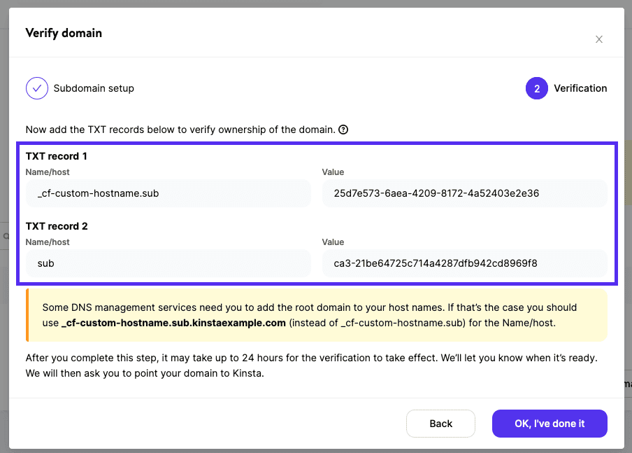
Task: Click the Verification step label
Action: pyautogui.click(x=580, y=88)
